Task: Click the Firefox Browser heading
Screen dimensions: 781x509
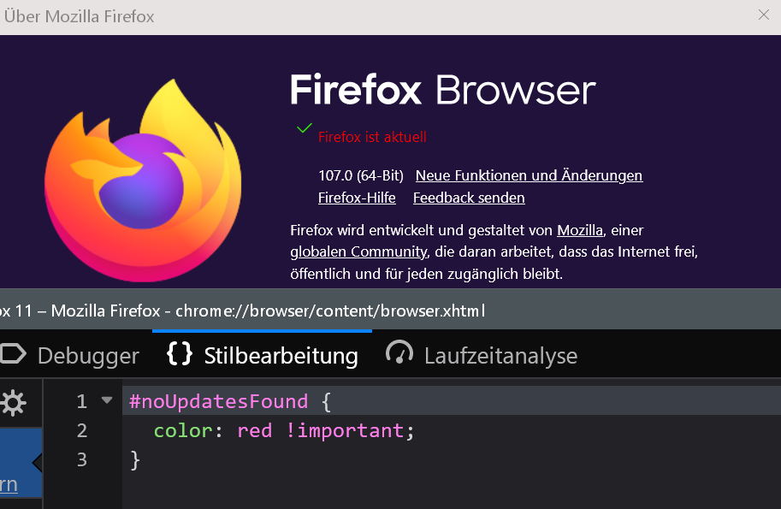Action: 443,90
